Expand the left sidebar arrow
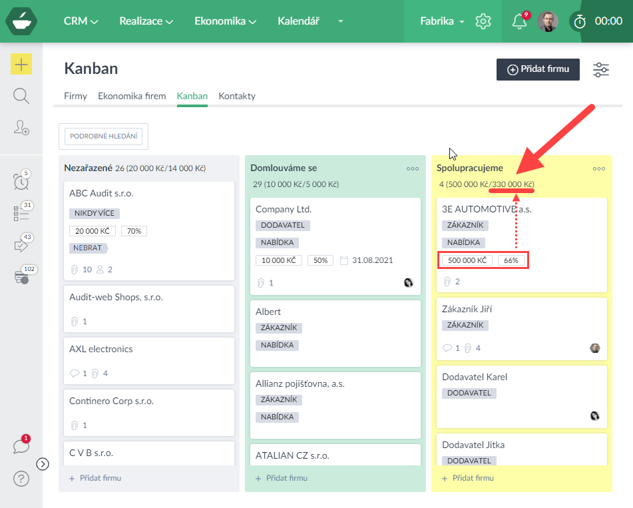This screenshot has height=508, width=633. (43, 464)
